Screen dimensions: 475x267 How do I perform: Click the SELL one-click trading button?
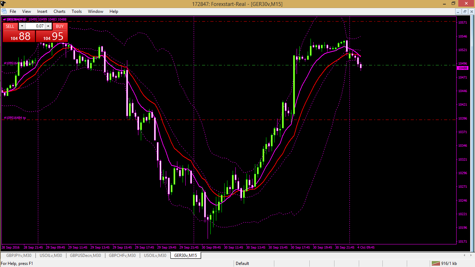click(x=10, y=26)
